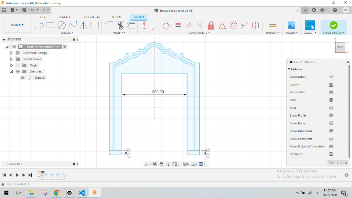The height and width of the screenshot is (198, 352).
Task: Click the Measure inspect icon
Action: pyautogui.click(x=272, y=26)
